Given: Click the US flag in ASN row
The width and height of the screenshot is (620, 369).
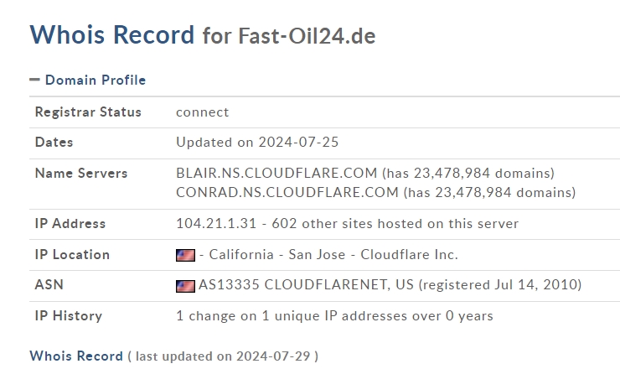Looking at the screenshot, I should click(185, 286).
